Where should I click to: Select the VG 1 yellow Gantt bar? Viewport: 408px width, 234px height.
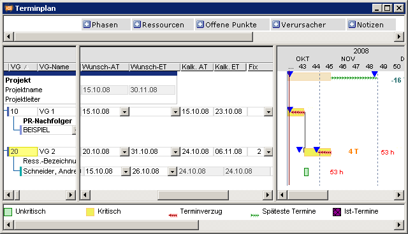click(x=296, y=112)
